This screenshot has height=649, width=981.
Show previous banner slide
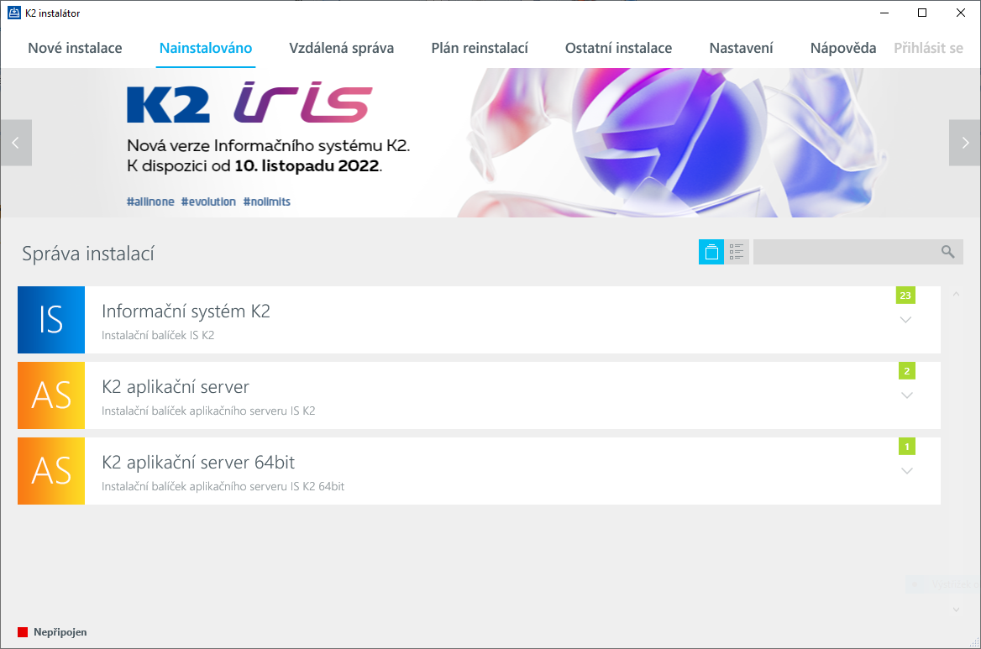[x=16, y=143]
